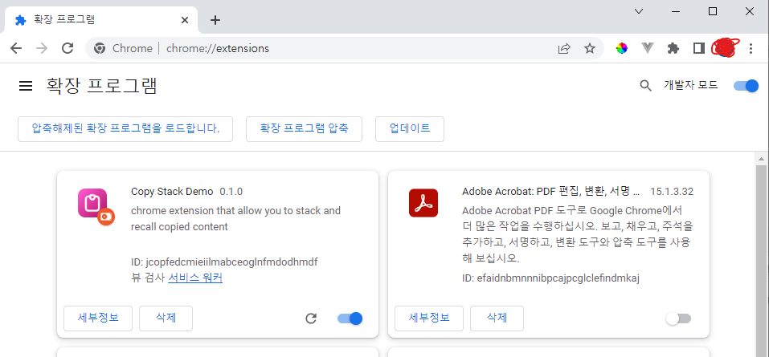Disable the Copy Stack Demo extension toggle

(x=350, y=318)
